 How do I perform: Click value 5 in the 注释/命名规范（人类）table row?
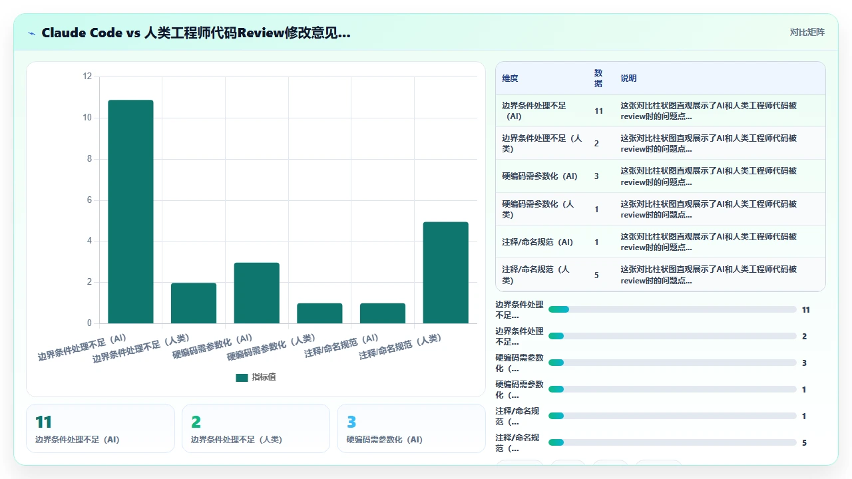pyautogui.click(x=596, y=275)
